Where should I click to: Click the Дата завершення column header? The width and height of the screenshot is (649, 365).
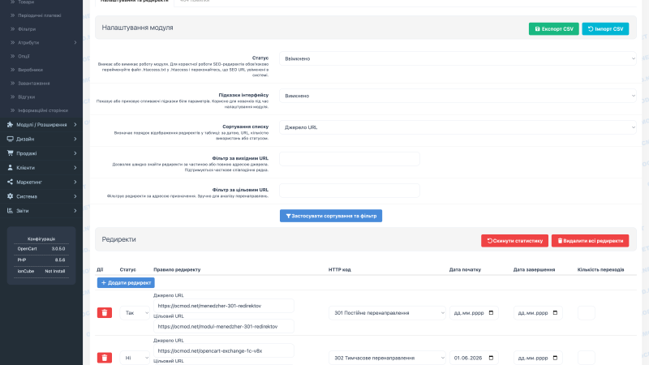[534, 269]
